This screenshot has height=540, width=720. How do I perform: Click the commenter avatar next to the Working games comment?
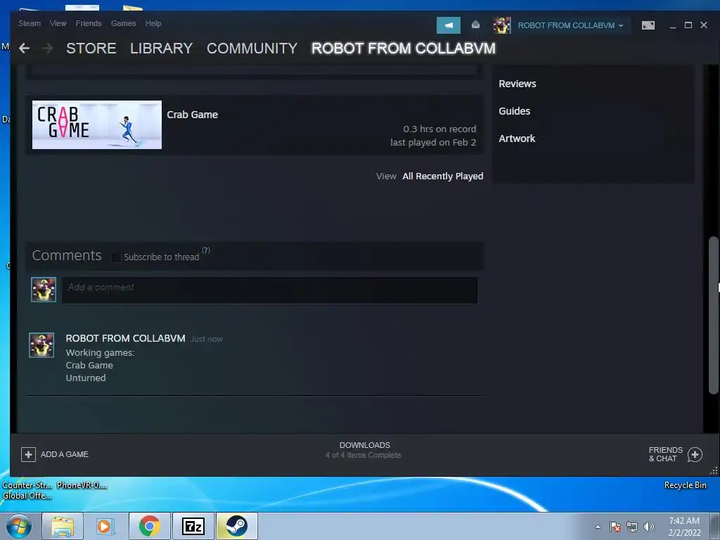[x=41, y=345]
